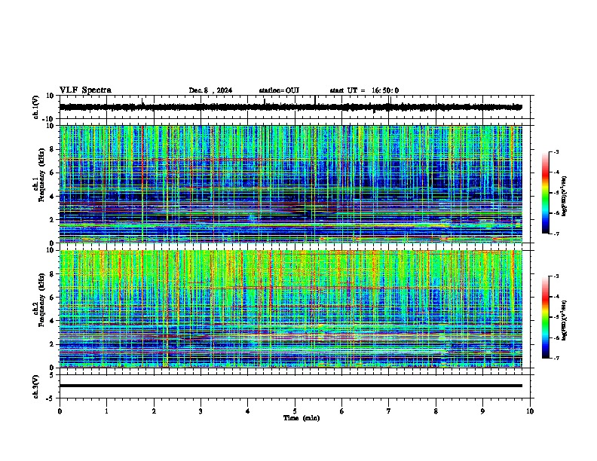The width and height of the screenshot is (597, 461).
Task: Click time axis tick label "9"
Action: tap(482, 411)
